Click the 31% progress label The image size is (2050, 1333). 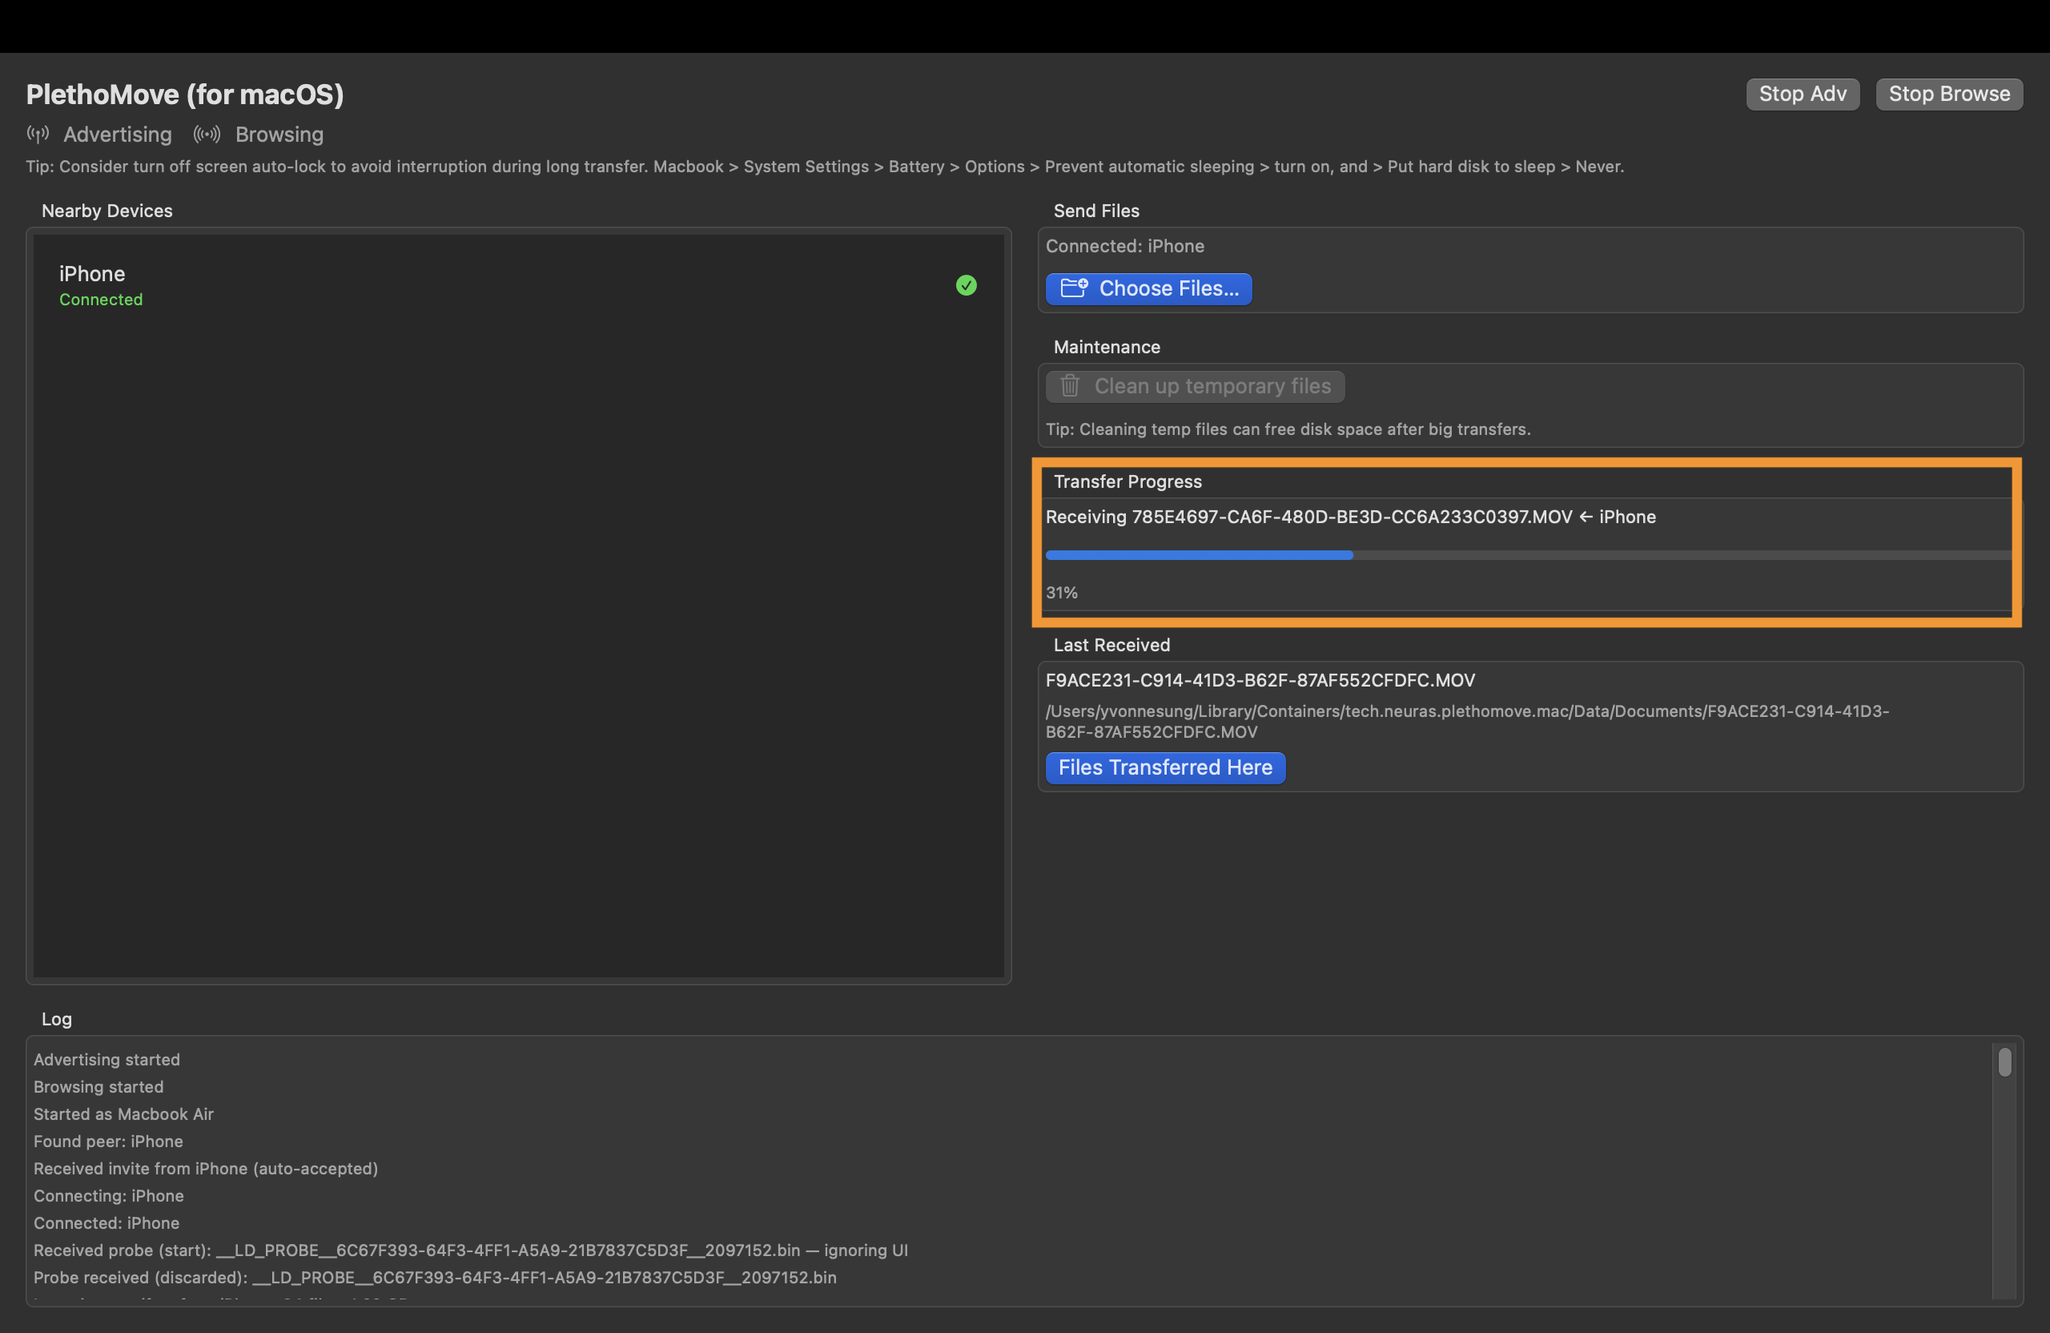coord(1061,592)
